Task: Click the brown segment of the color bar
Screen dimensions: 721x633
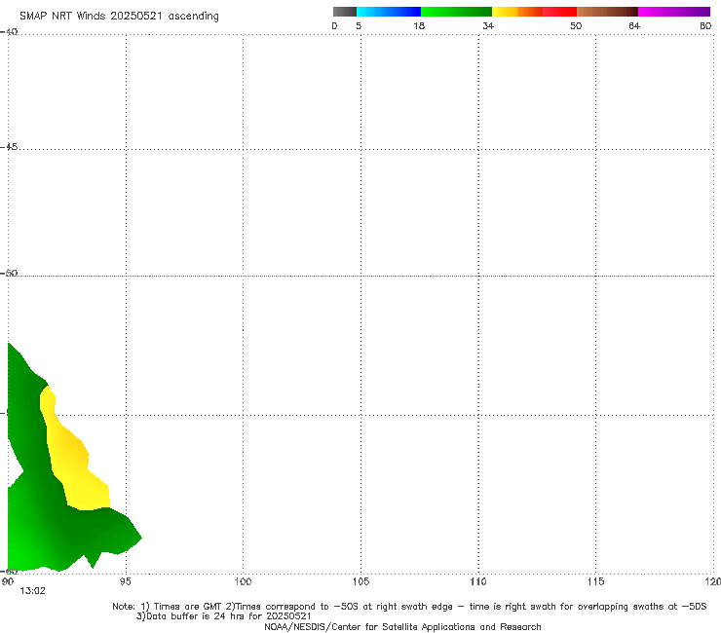Action: [x=607, y=12]
